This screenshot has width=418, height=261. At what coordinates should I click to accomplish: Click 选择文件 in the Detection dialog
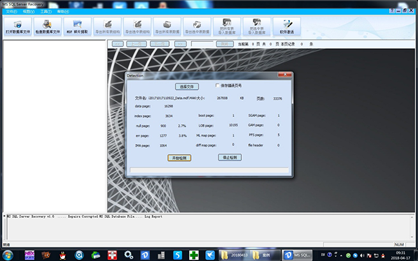(187, 87)
